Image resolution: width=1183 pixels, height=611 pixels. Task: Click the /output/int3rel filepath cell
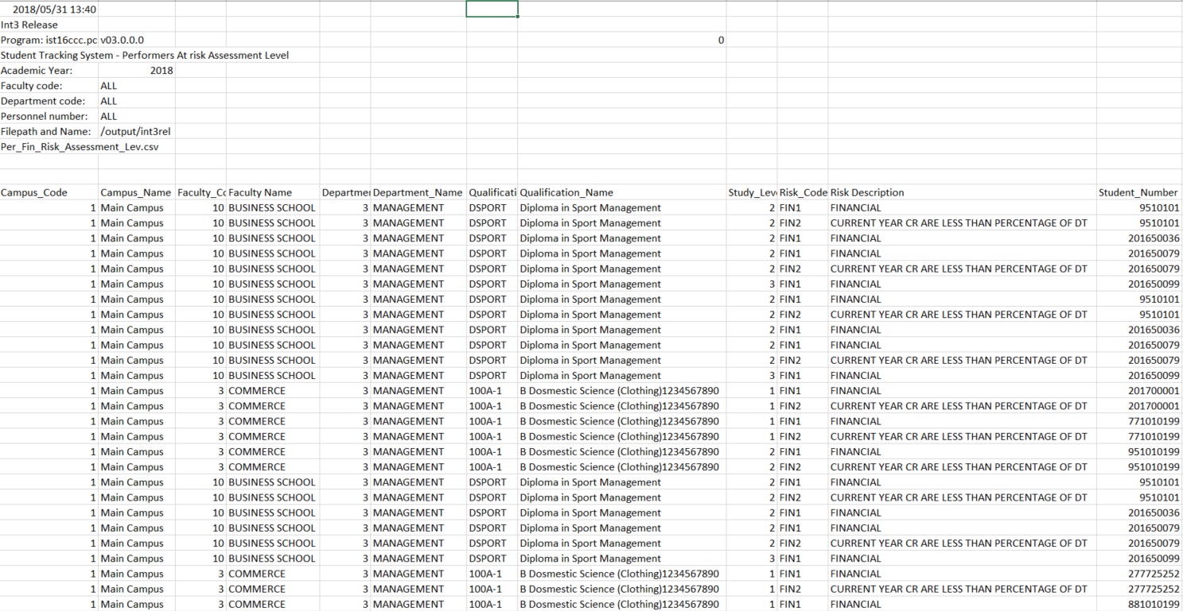click(x=135, y=131)
